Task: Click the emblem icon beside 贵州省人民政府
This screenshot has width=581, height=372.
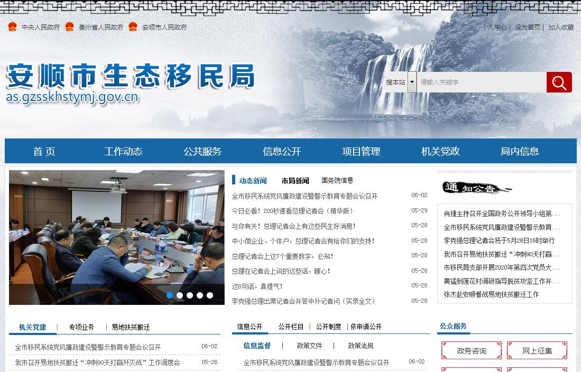Action: click(x=69, y=27)
